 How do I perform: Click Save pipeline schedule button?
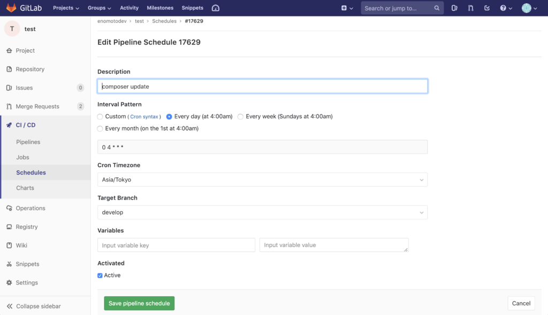[139, 303]
